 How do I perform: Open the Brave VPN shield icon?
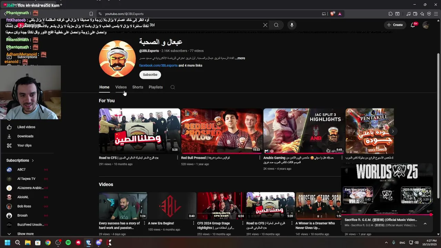pyautogui.click(x=429, y=14)
